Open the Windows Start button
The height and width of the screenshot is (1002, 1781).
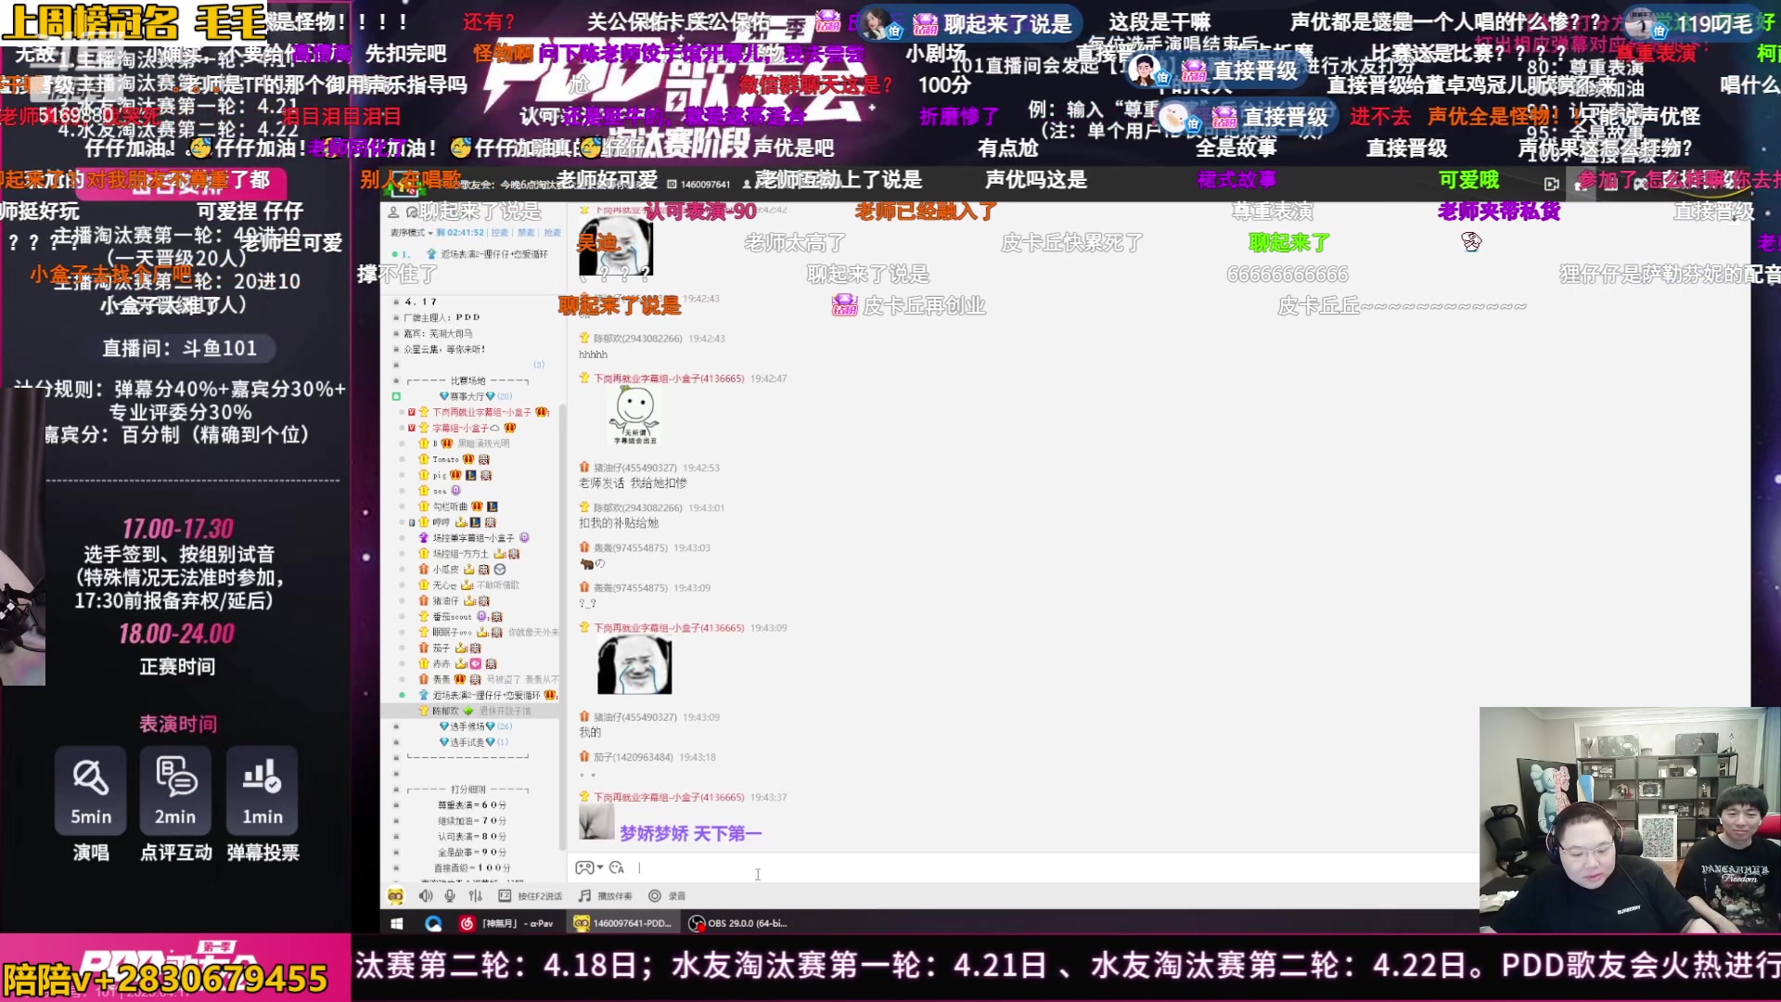[397, 923]
